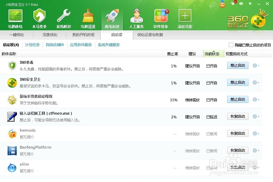
Task: Open the 计划任务 section link
Action: click(x=32, y=45)
